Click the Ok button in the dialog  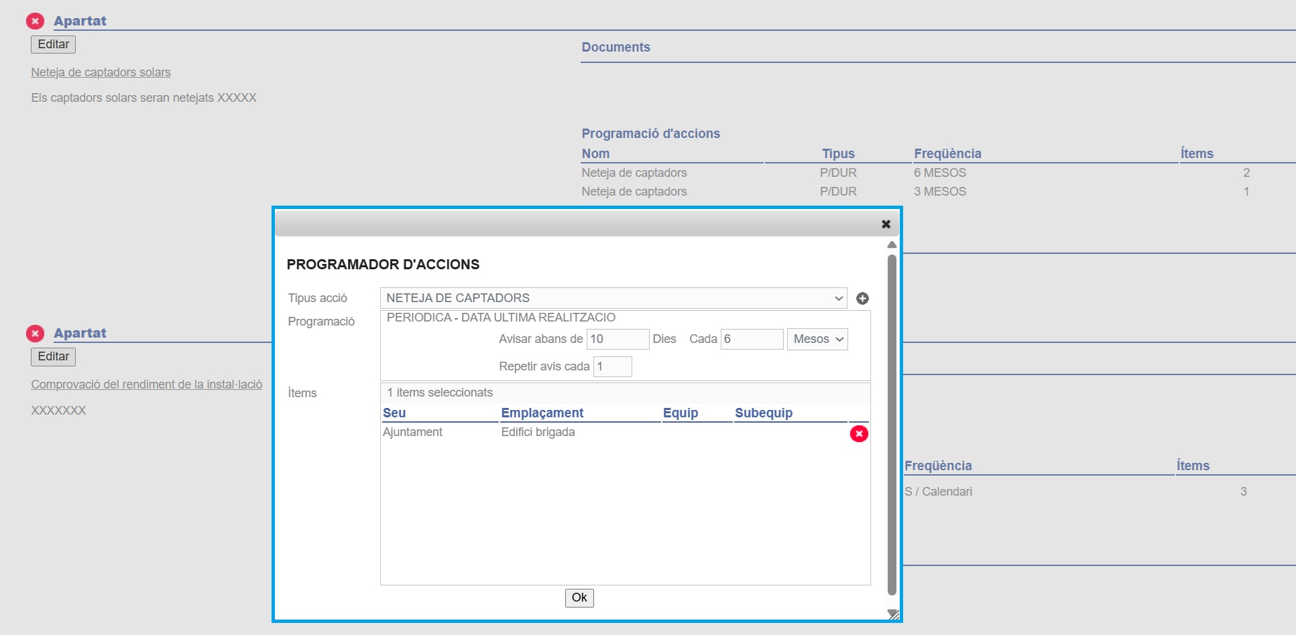coord(579,597)
